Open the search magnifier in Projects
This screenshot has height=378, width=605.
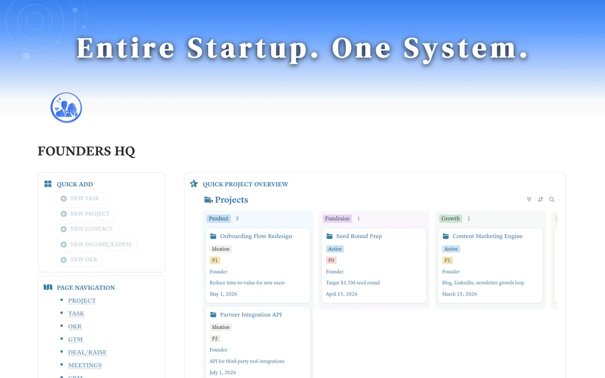[552, 199]
